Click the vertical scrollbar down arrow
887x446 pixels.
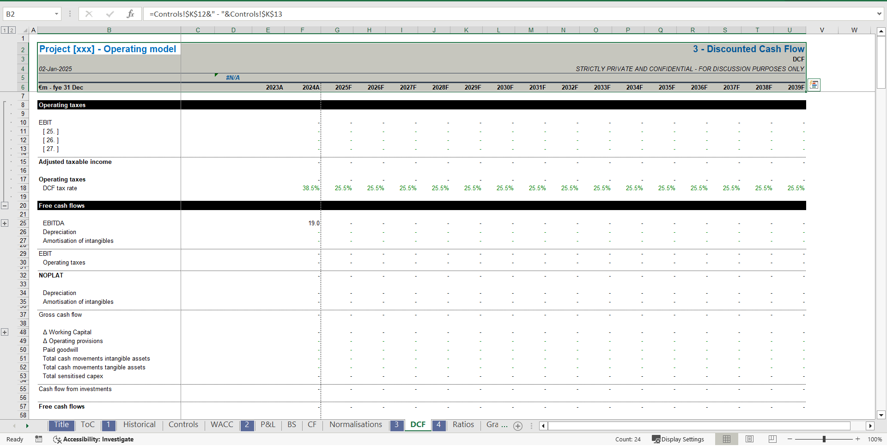click(x=881, y=415)
